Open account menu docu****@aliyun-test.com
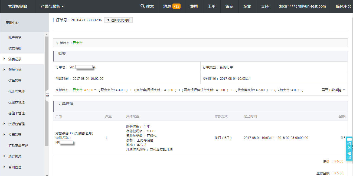The width and height of the screenshot is (353, 176). (302, 6)
